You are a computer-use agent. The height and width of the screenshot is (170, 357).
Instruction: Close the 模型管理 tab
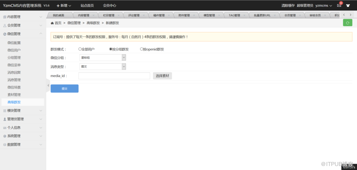219,16
